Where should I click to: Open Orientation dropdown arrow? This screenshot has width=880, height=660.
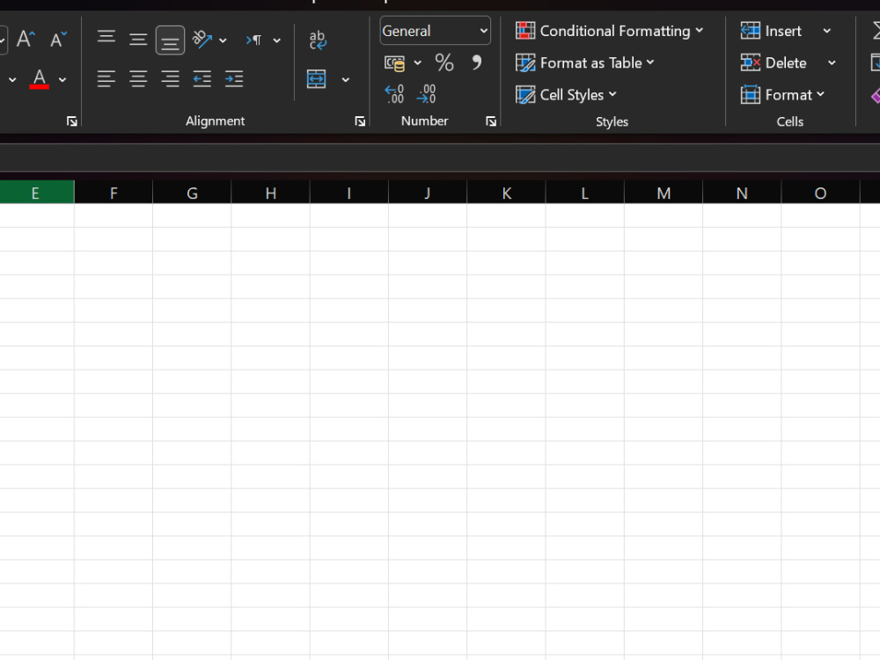(x=223, y=40)
